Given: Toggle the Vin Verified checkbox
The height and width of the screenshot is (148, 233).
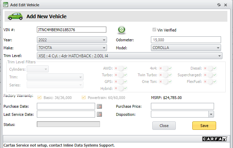Looking at the screenshot, I should tap(154, 30).
